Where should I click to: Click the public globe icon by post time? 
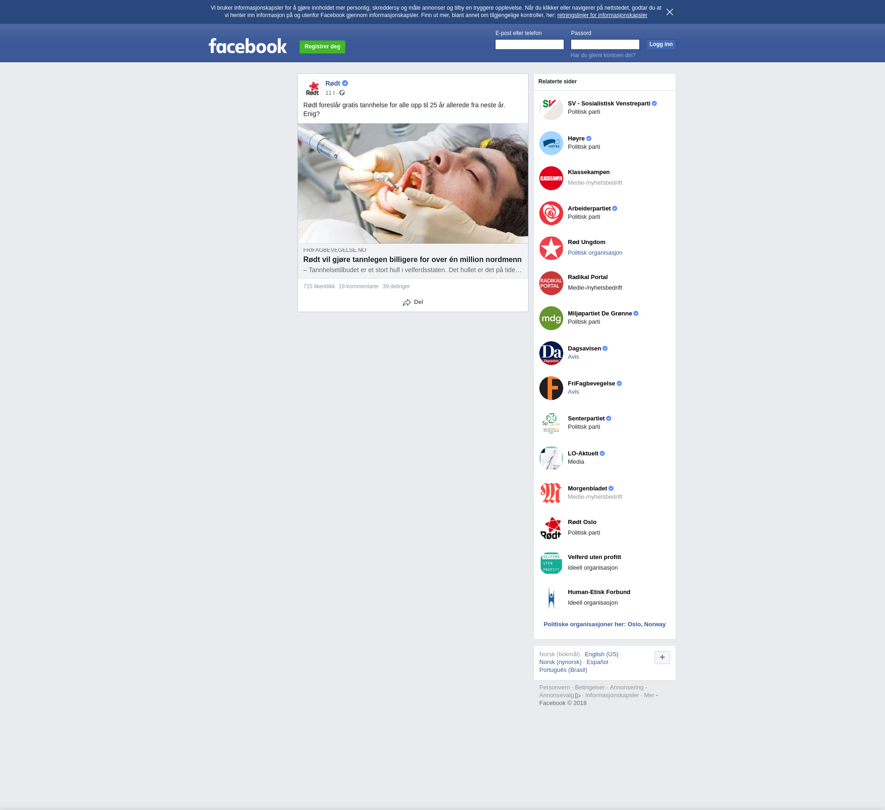pos(342,93)
